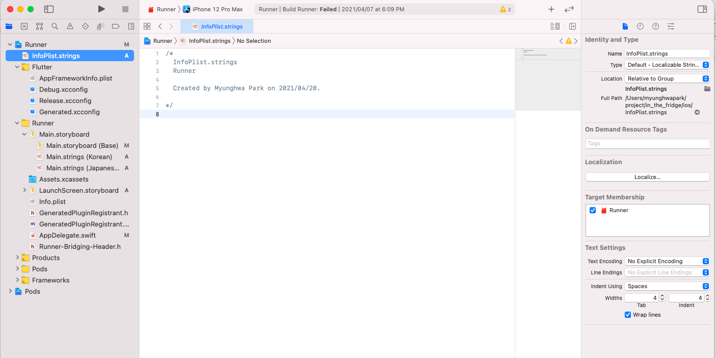Expand the Pods project at bottom
716x358 pixels.
click(x=10, y=291)
